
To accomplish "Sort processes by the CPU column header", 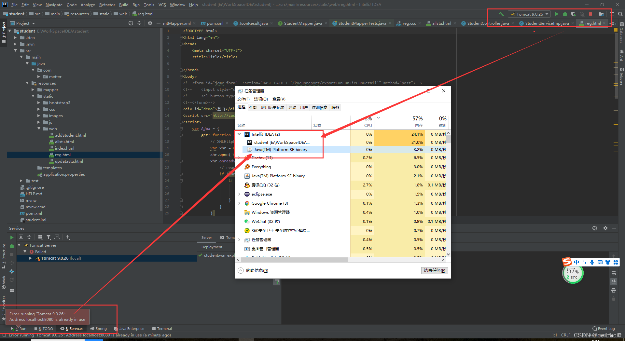I will pyautogui.click(x=362, y=122).
